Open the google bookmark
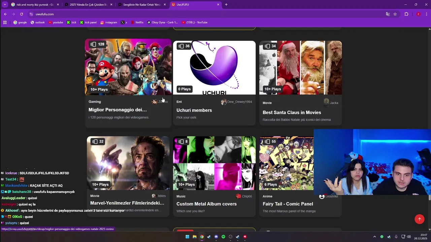The height and width of the screenshot is (242, 431). coord(20,23)
